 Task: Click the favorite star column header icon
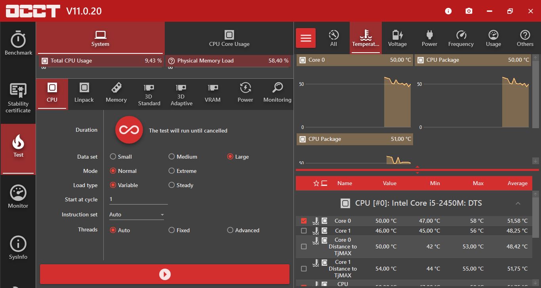[316, 183]
